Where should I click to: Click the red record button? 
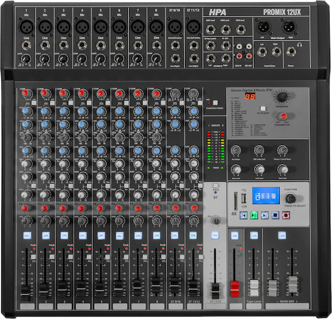(286, 215)
